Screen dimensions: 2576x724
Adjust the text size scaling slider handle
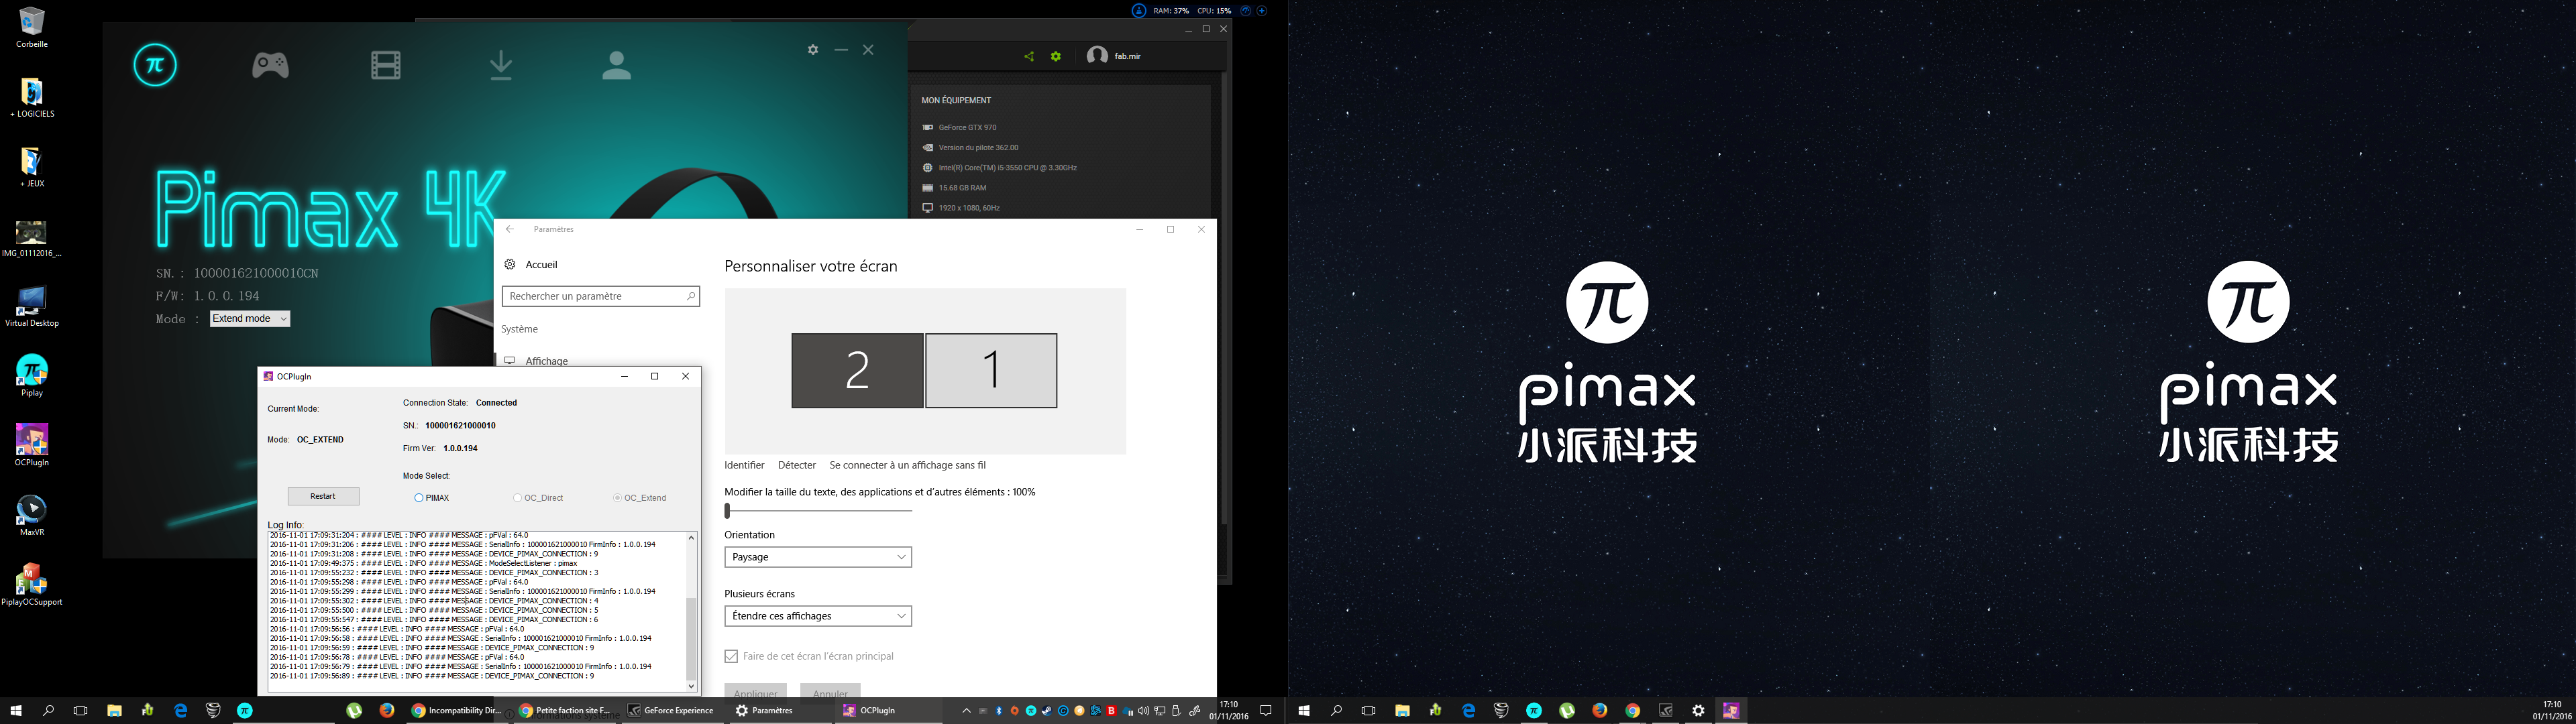pyautogui.click(x=728, y=511)
